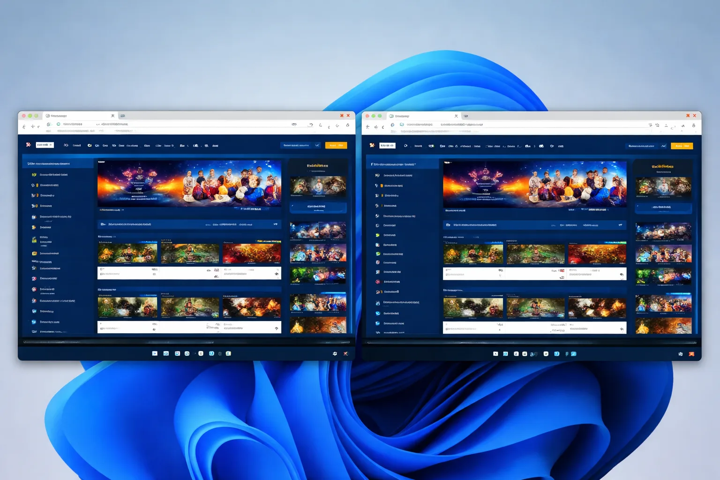
Task: Click the first white icon in right window's bottom bar
Action: pos(495,354)
